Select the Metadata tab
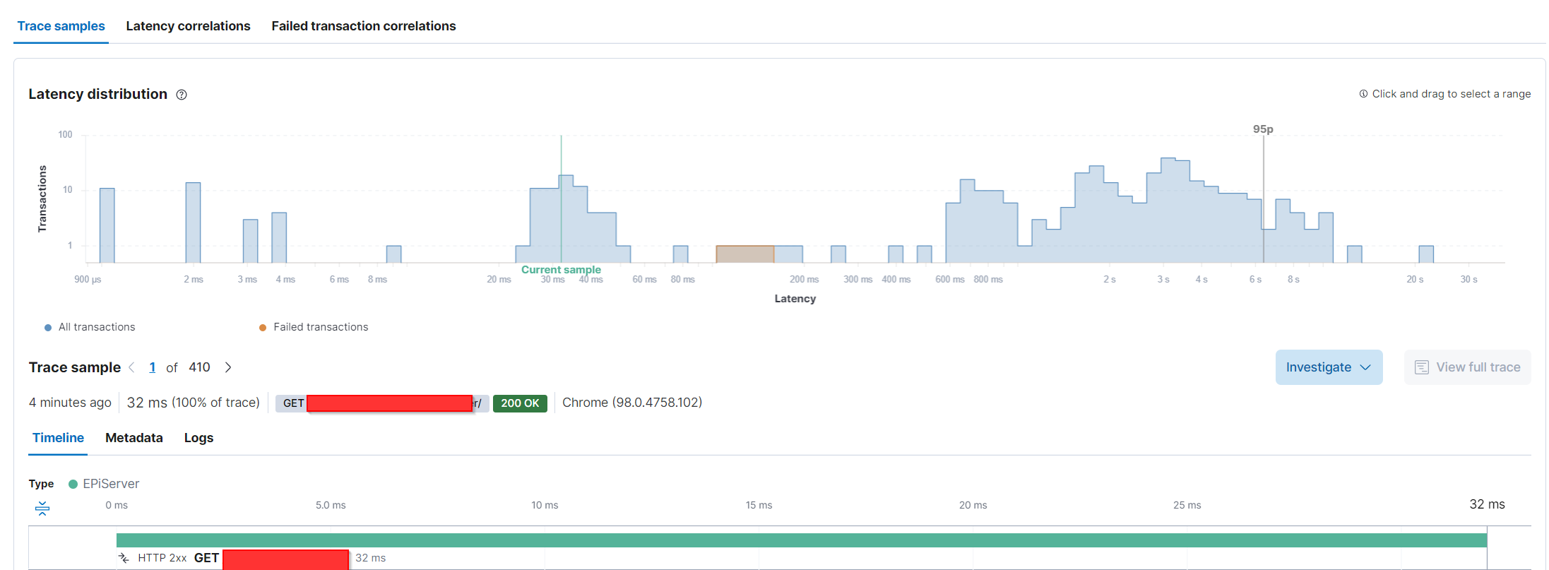This screenshot has width=1549, height=570. [x=134, y=438]
